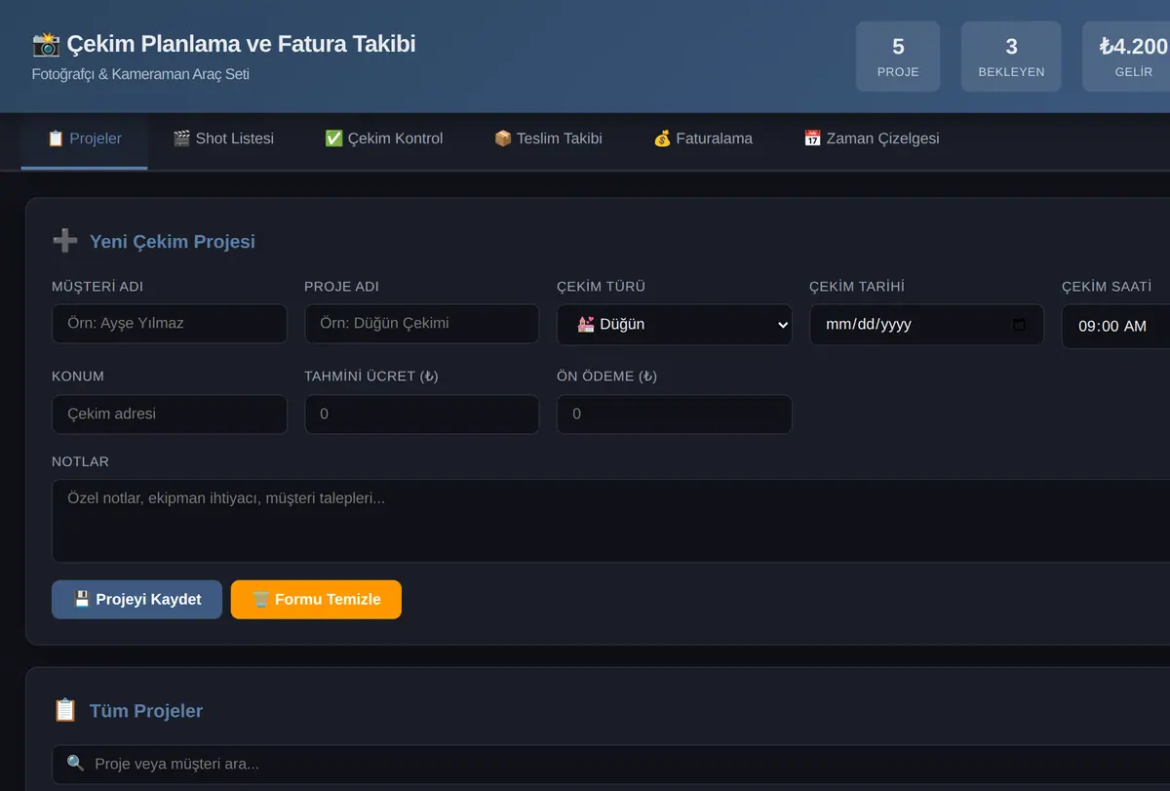Open the Zaman Çizelgesi tab
The width and height of the screenshot is (1170, 791).
click(872, 138)
